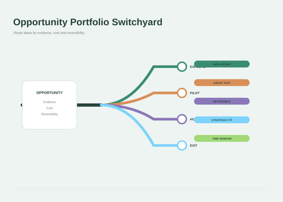Select the TIME WINDOW light green pill
Viewport: 283px width, 202px height.
point(222,139)
